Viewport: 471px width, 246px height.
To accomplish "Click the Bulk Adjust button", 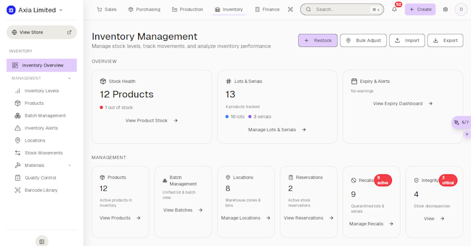I will (x=364, y=41).
